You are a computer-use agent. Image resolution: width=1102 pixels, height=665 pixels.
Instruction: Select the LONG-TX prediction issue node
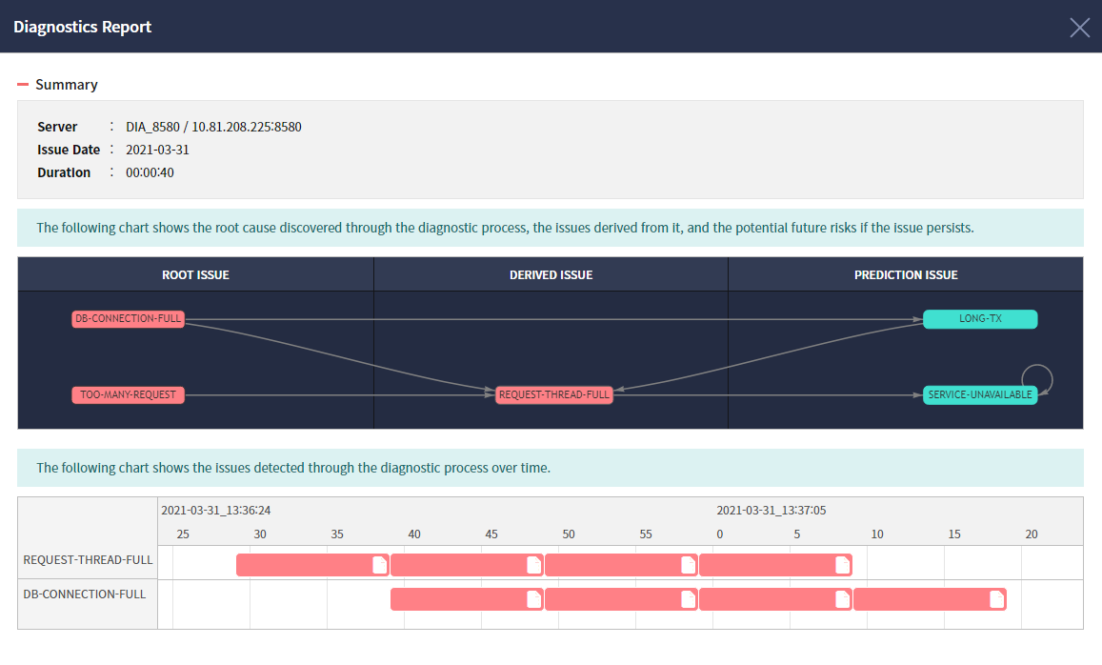(980, 319)
